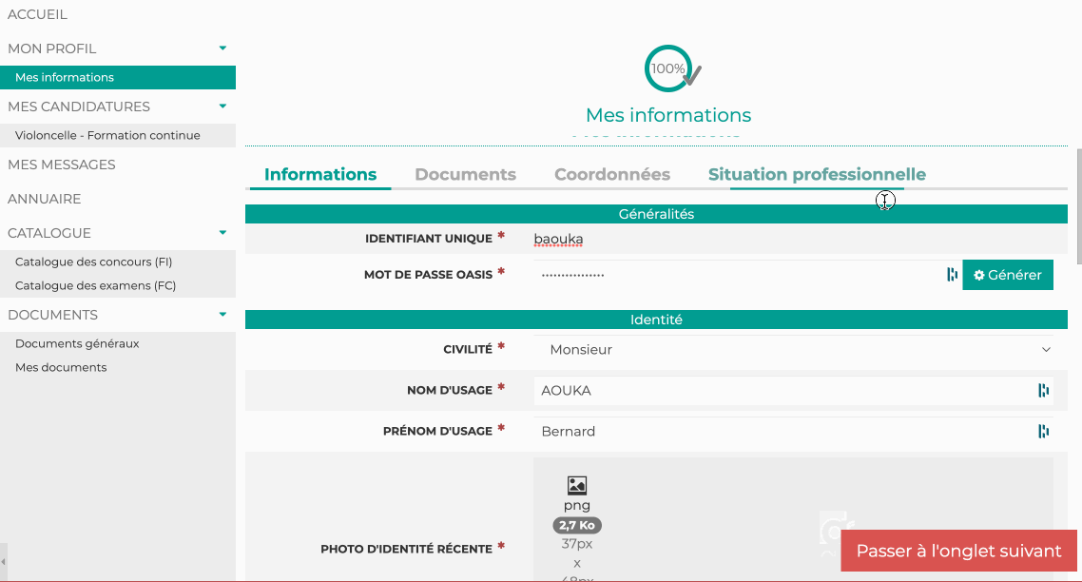Collapse the MON PROFIL menu arrow
Screen dimensions: 1082x582
click(x=222, y=48)
